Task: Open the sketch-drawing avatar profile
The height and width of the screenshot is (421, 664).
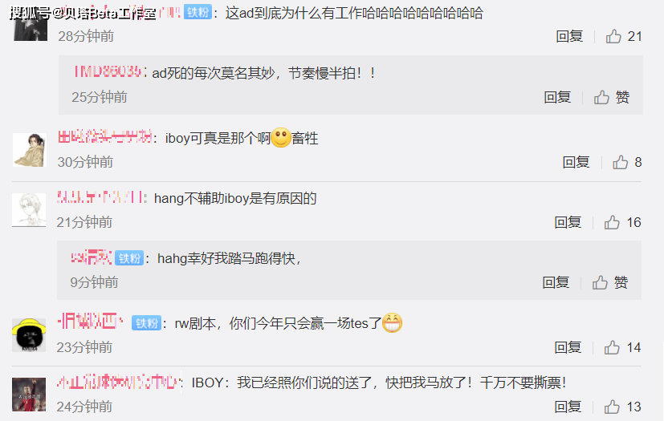Action: (x=29, y=210)
